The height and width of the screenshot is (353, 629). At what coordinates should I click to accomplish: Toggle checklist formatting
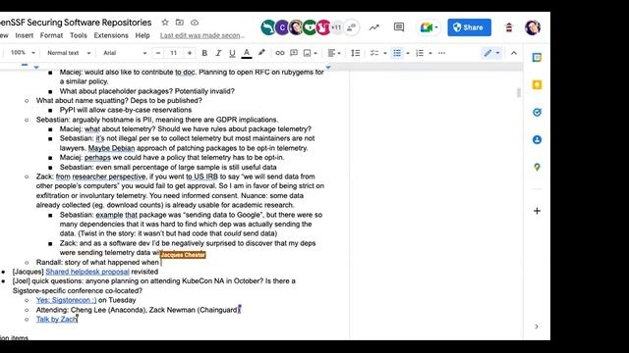click(373, 53)
